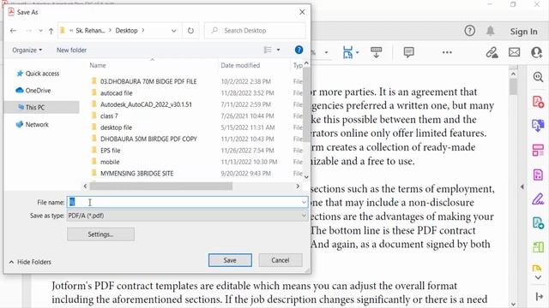The width and height of the screenshot is (549, 308).
Task: Open share with others person icon
Action: tap(536, 52)
